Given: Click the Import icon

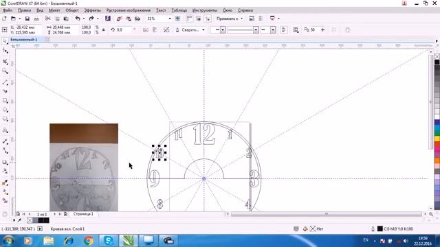Looking at the screenshot, I should [119, 19].
